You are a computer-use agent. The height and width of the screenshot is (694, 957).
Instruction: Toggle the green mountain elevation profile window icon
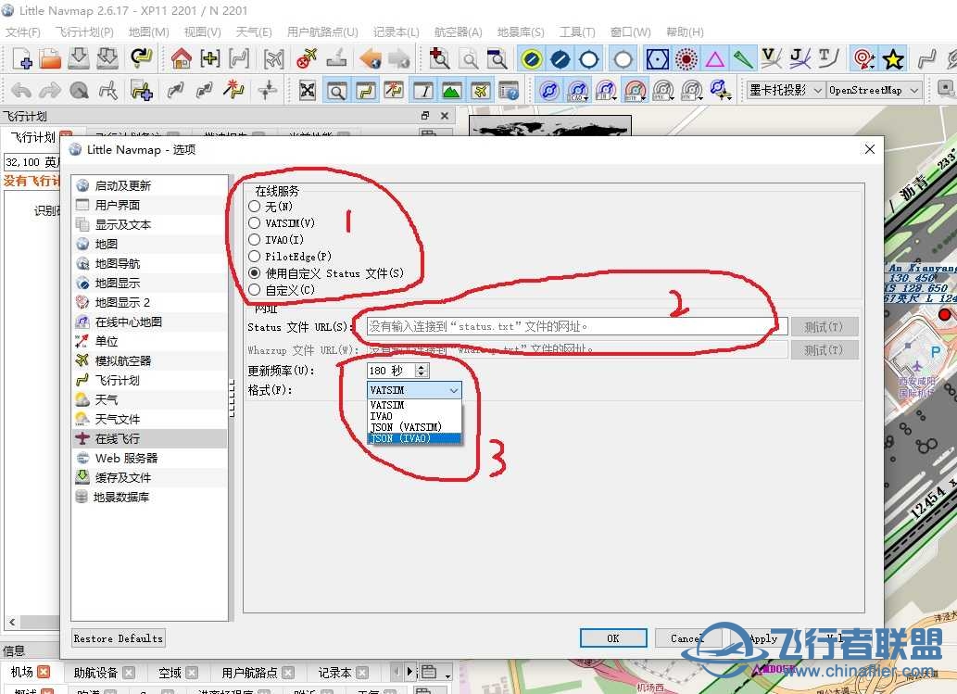pos(451,91)
